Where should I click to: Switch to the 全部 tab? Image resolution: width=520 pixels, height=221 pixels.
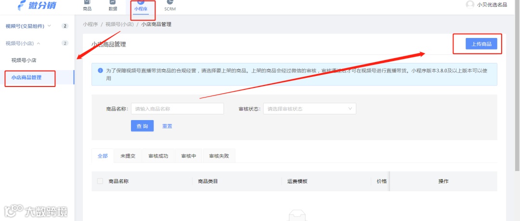point(103,156)
